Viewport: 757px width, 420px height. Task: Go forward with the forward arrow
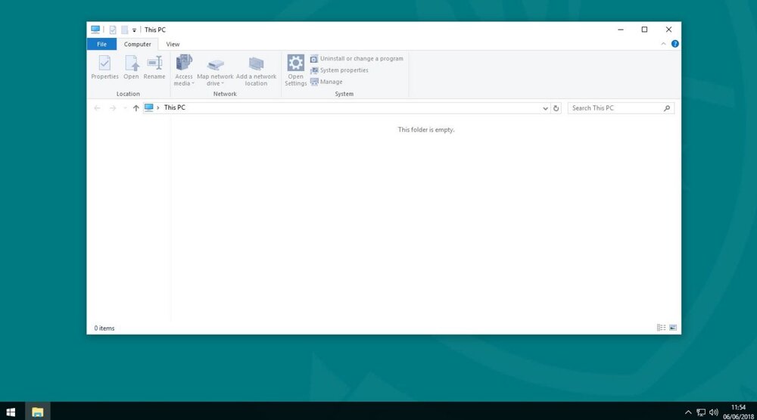(x=113, y=108)
